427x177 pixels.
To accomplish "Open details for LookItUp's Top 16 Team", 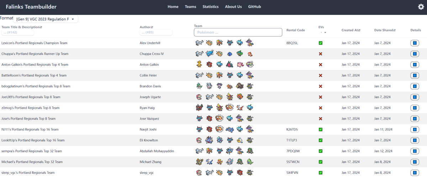I will point(414,140).
